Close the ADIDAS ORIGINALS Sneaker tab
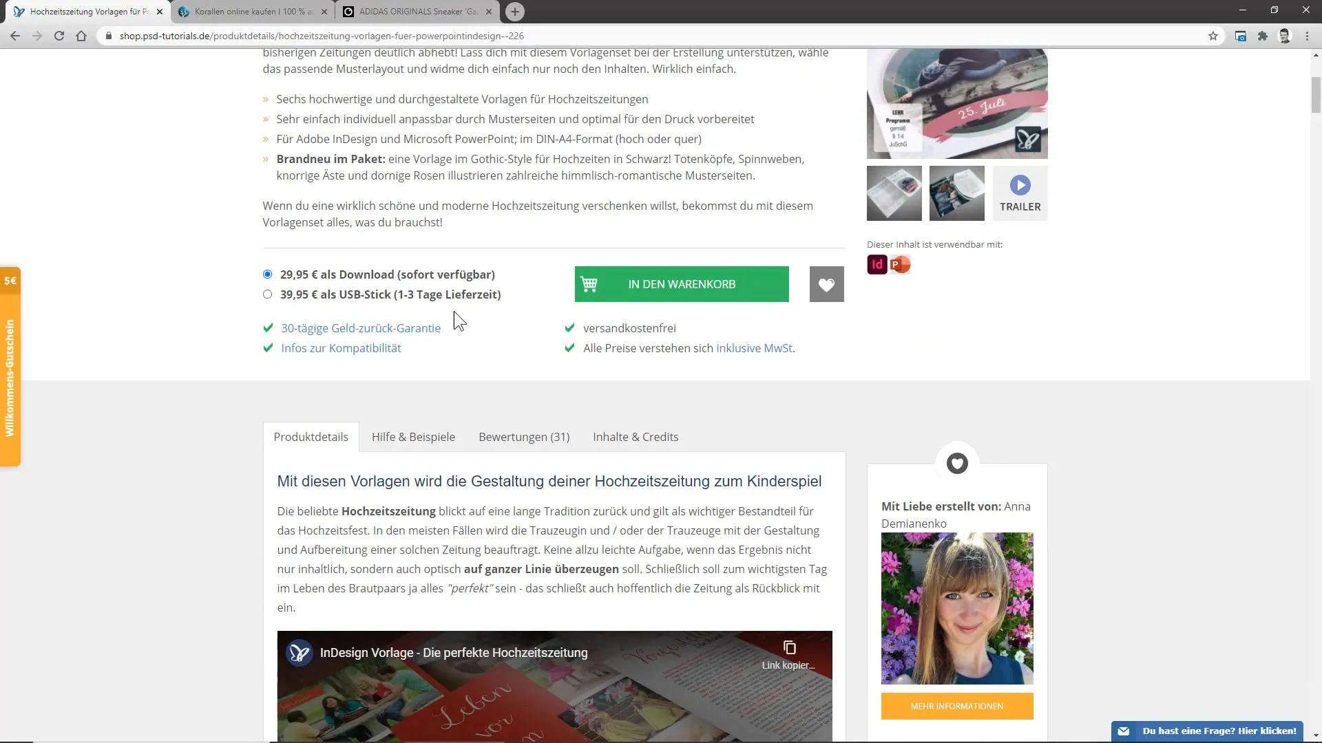1322x743 pixels. (x=489, y=12)
